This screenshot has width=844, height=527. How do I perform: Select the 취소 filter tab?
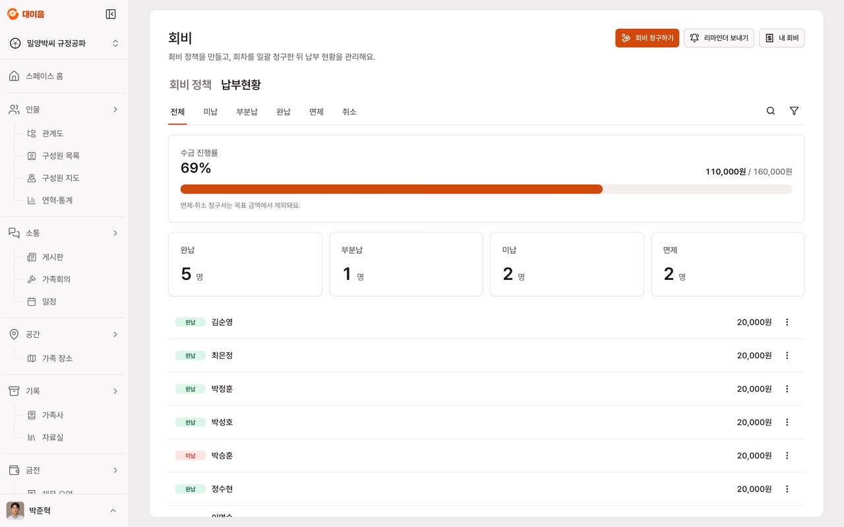tap(349, 112)
